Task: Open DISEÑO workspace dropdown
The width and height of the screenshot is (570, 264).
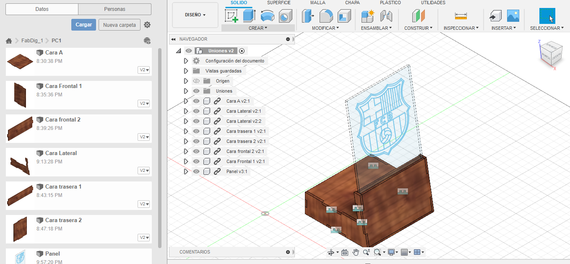Action: (195, 15)
